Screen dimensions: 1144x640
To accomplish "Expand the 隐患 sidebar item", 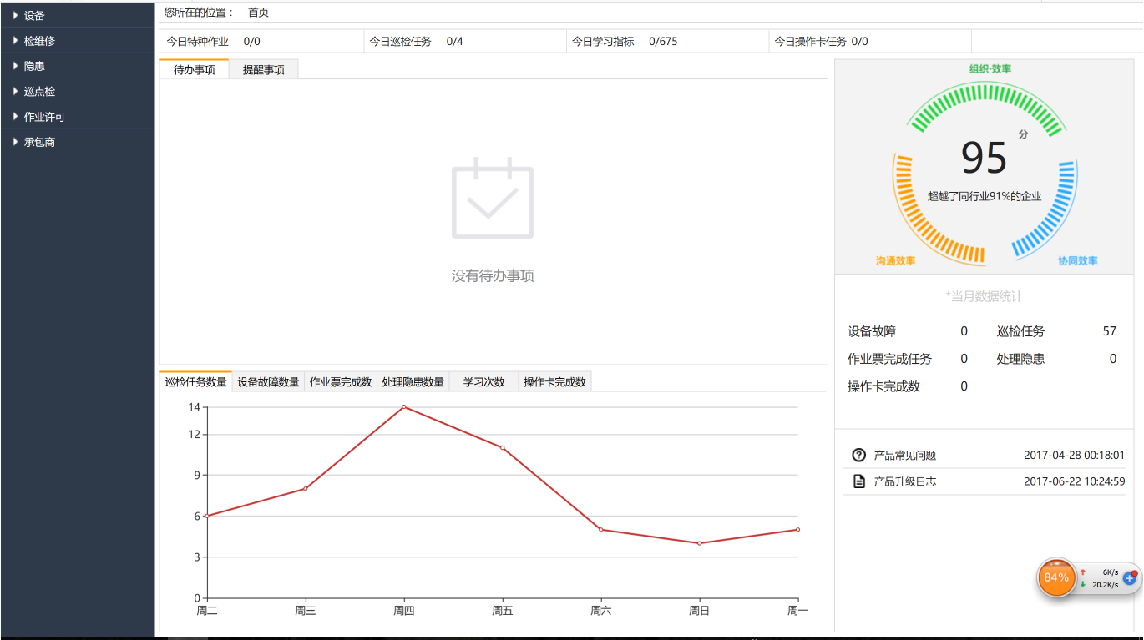I will click(78, 66).
